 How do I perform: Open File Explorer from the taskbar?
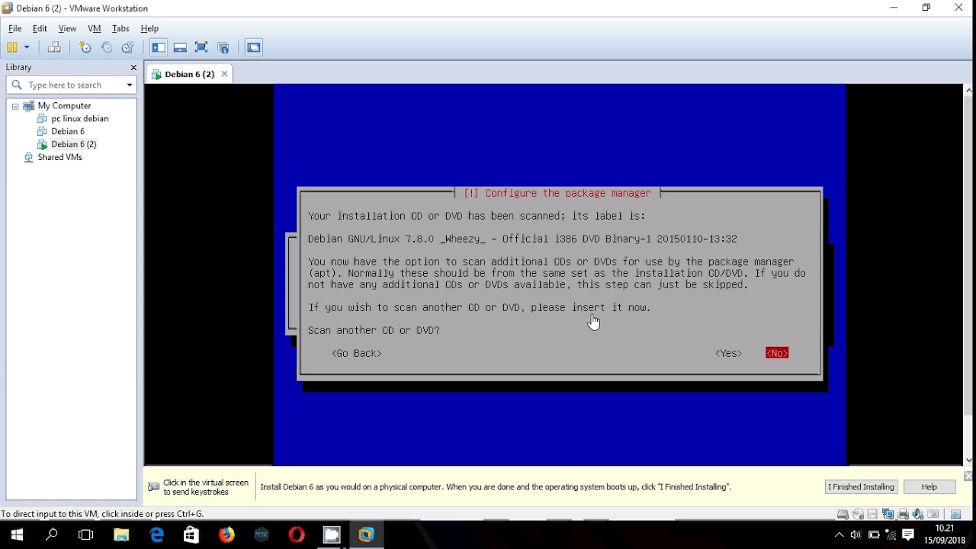click(x=121, y=535)
